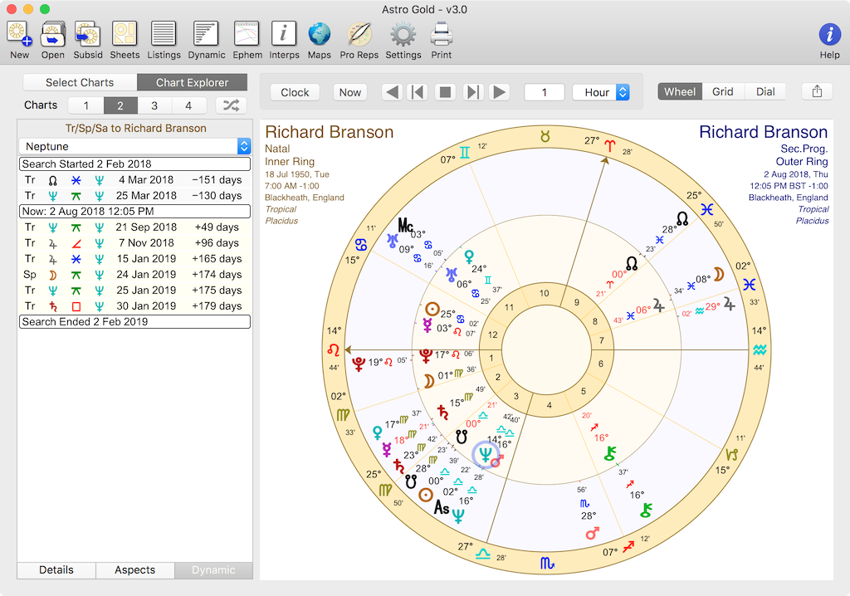Screen dimensions: 850x596
Task: Click the stop animation square button
Action: pyautogui.click(x=445, y=92)
